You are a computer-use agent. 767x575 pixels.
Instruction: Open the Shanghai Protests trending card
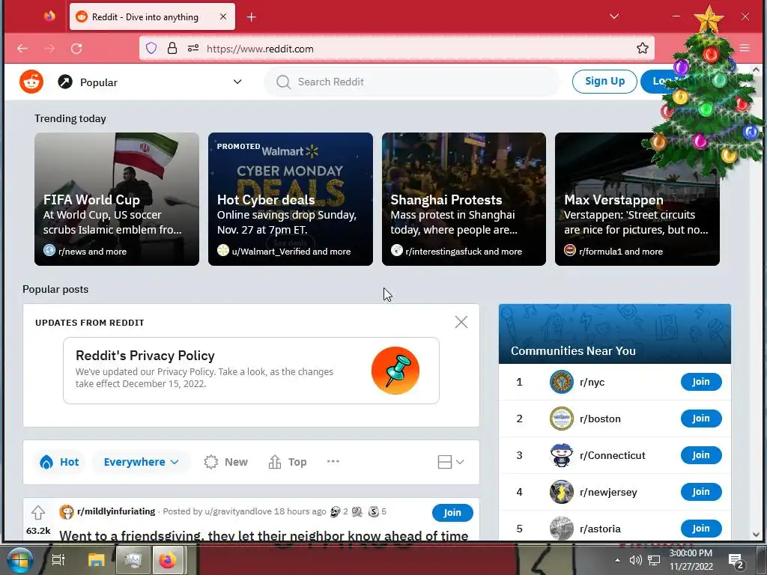(464, 199)
